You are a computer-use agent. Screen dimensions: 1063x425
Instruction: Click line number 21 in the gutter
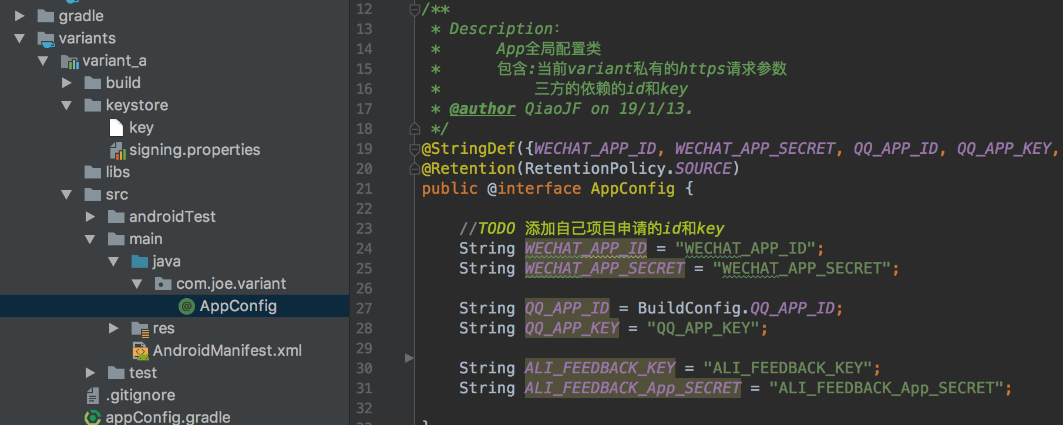pos(364,189)
